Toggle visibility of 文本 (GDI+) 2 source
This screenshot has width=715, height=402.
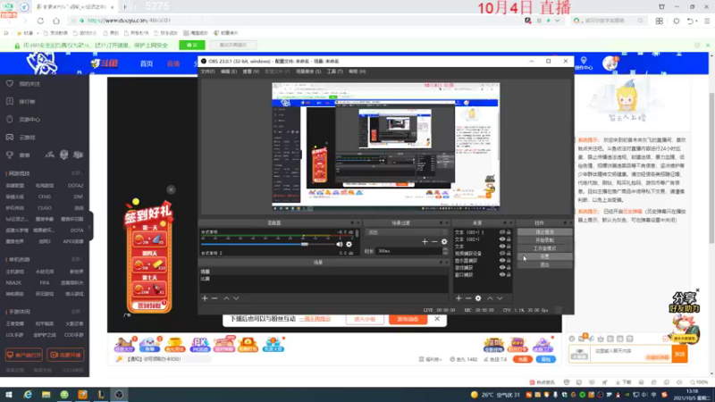pos(502,232)
